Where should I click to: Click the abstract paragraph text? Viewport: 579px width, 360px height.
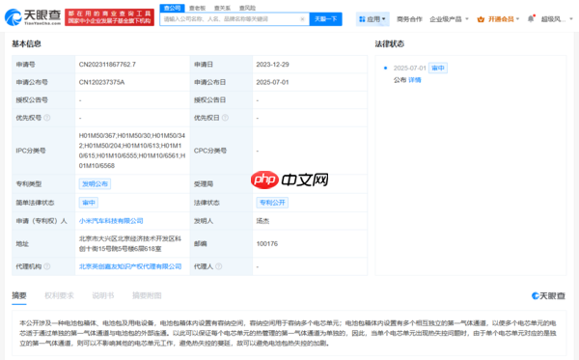[x=288, y=333]
